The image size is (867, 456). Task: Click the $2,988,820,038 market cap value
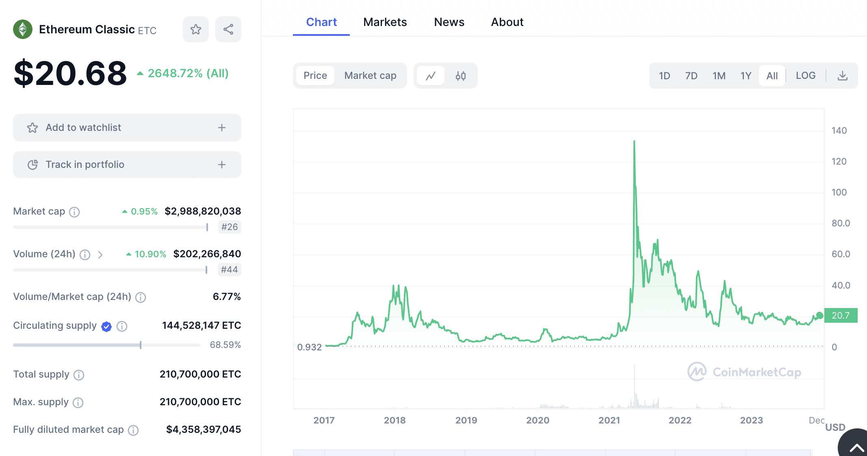pyautogui.click(x=203, y=211)
